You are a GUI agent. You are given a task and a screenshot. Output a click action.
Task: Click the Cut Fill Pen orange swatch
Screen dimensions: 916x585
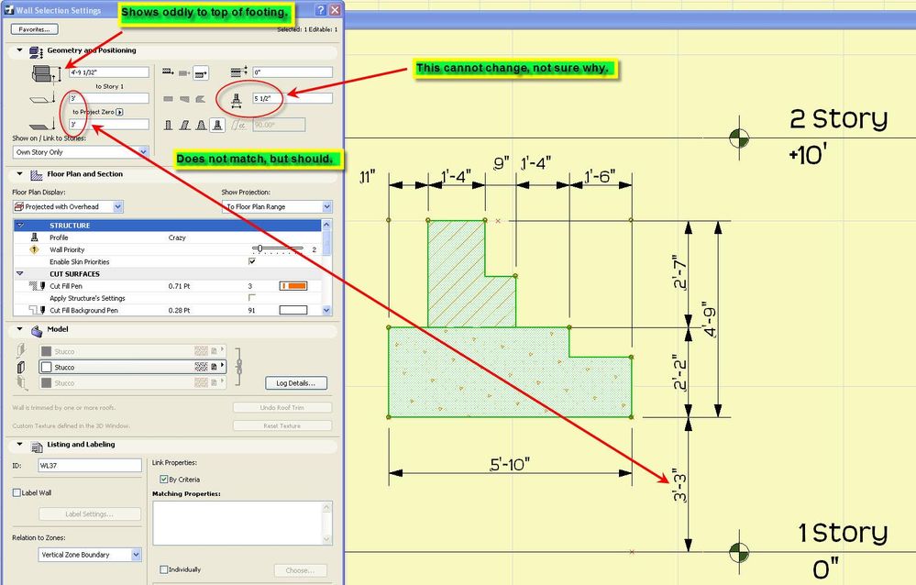pos(293,286)
